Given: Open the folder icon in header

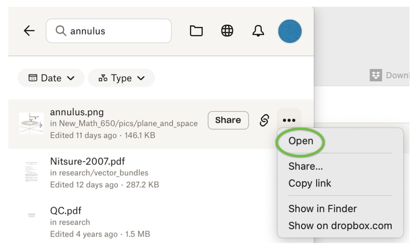Looking at the screenshot, I should click(196, 31).
